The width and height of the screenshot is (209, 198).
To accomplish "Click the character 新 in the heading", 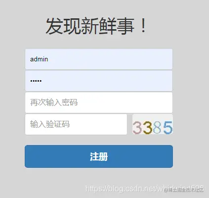I will point(89,26).
